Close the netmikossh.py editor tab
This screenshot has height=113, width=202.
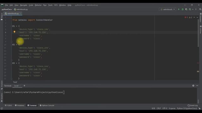21,13
